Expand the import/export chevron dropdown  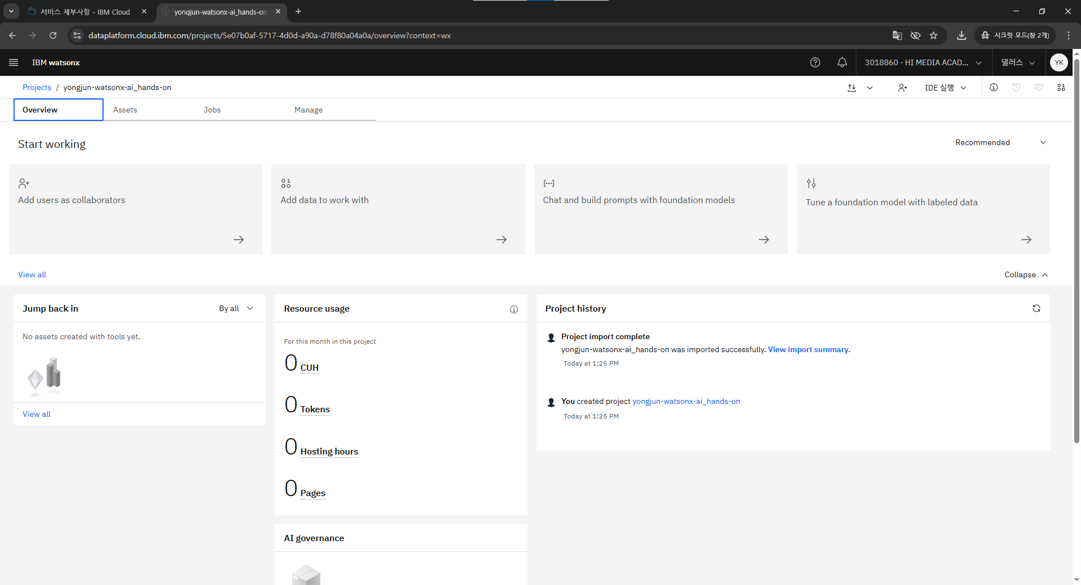[870, 87]
